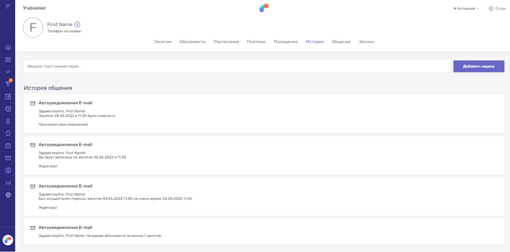Click the info icon next to First Name
510x252 pixels.
pyautogui.click(x=77, y=25)
